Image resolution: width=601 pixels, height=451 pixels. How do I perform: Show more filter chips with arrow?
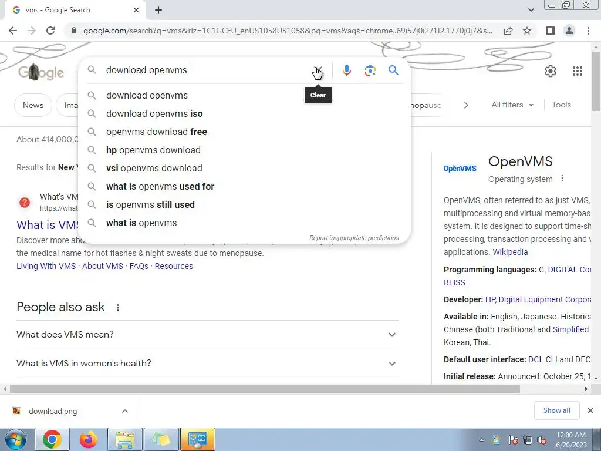[x=465, y=105]
